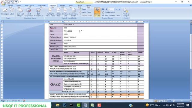Open the Table Tools Design tab
This screenshot has height=108, width=192.
click(x=79, y=5)
